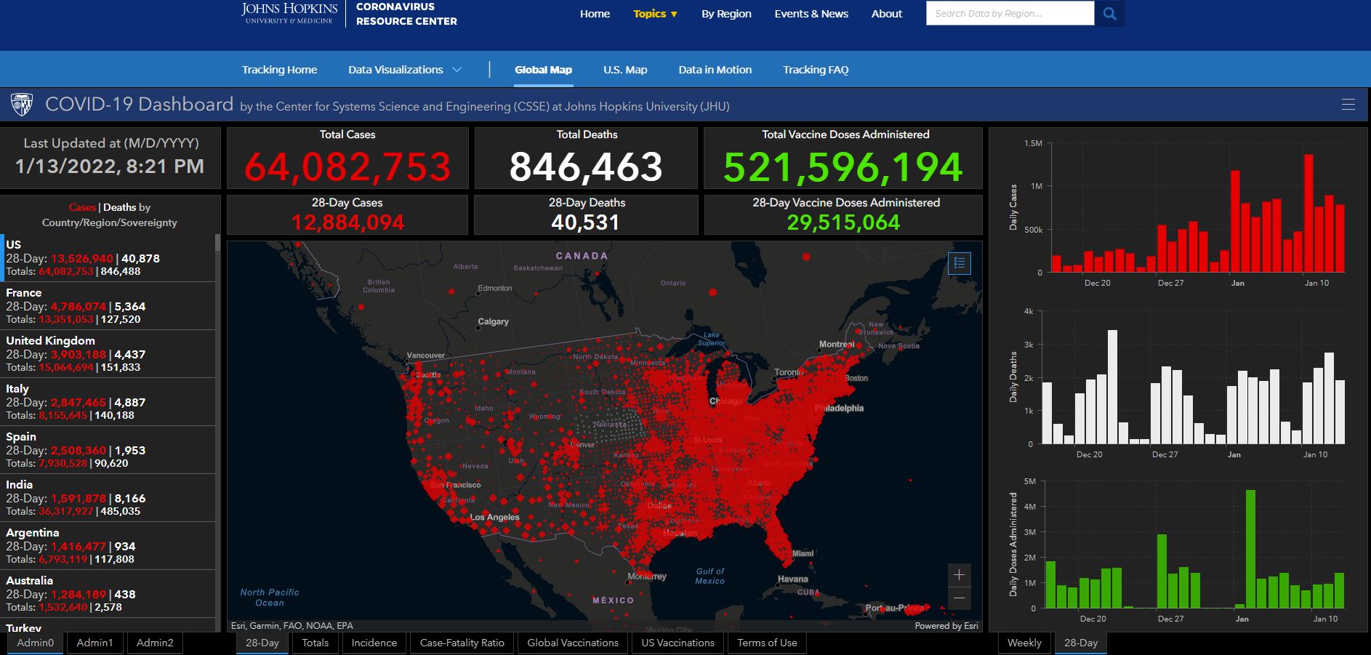
Task: Select the Global Map tab
Action: 543,70
